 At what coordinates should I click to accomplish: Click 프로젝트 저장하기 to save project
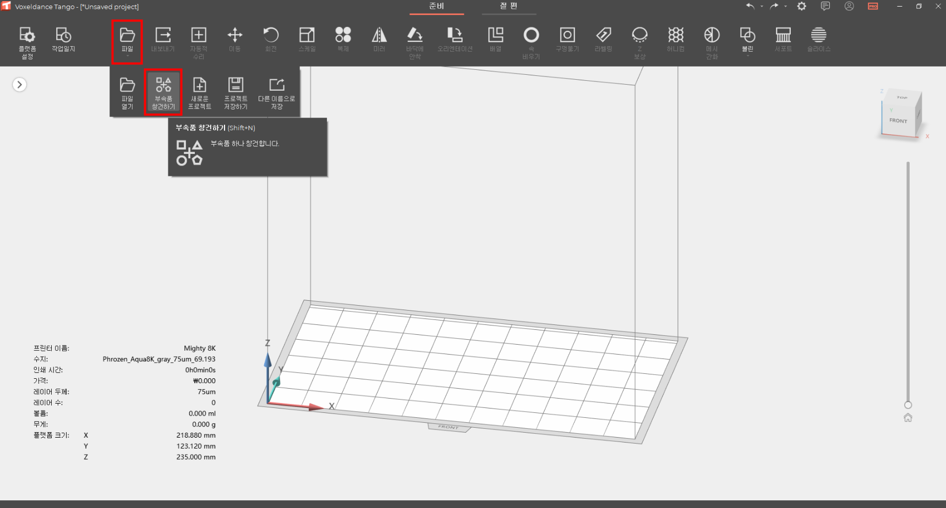[x=236, y=92]
